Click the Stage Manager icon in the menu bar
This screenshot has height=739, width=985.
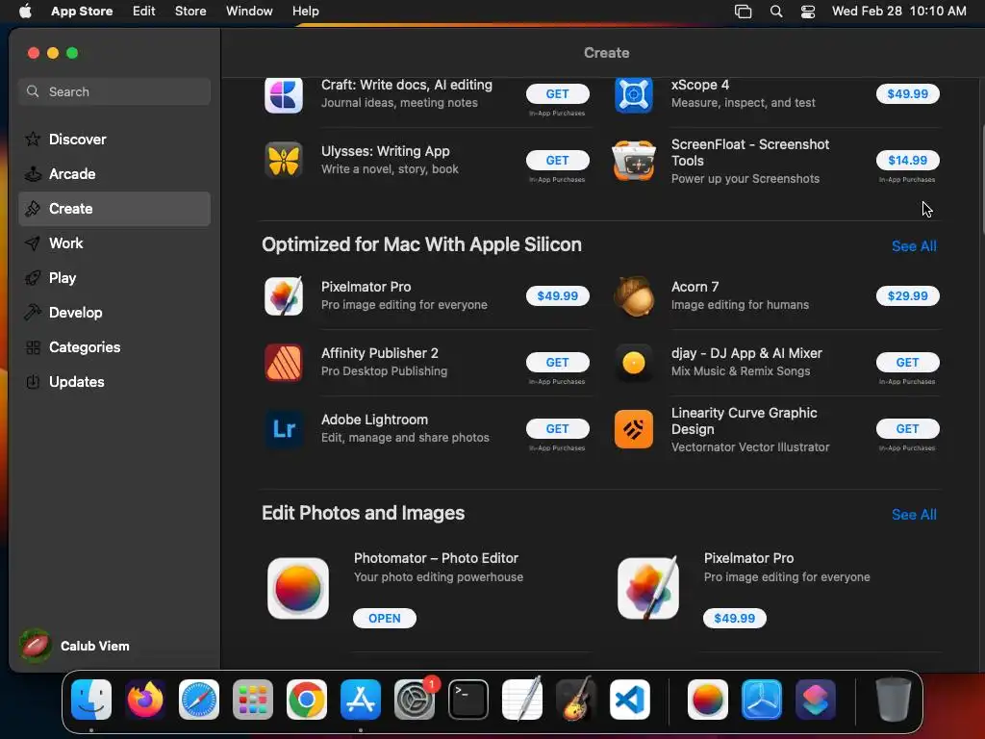pos(744,12)
